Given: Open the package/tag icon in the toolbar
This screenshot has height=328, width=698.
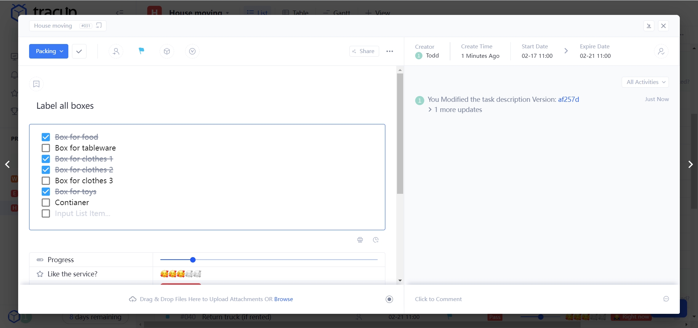Looking at the screenshot, I should (x=167, y=51).
